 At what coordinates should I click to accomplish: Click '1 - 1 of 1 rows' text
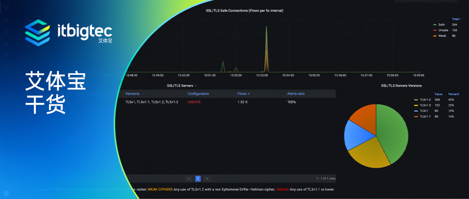[326, 179]
